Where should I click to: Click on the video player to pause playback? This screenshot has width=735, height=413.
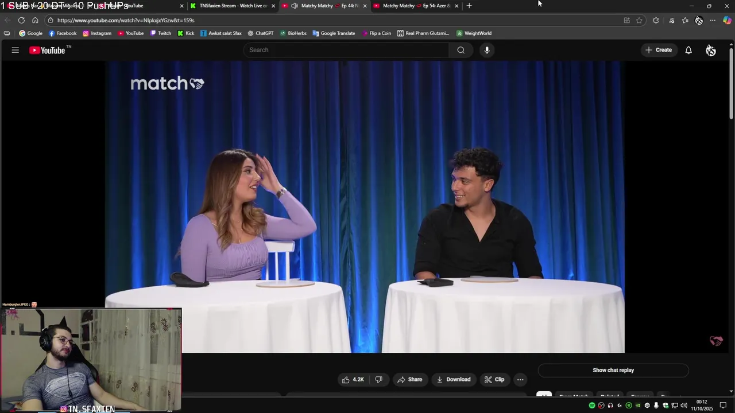[x=365, y=206]
